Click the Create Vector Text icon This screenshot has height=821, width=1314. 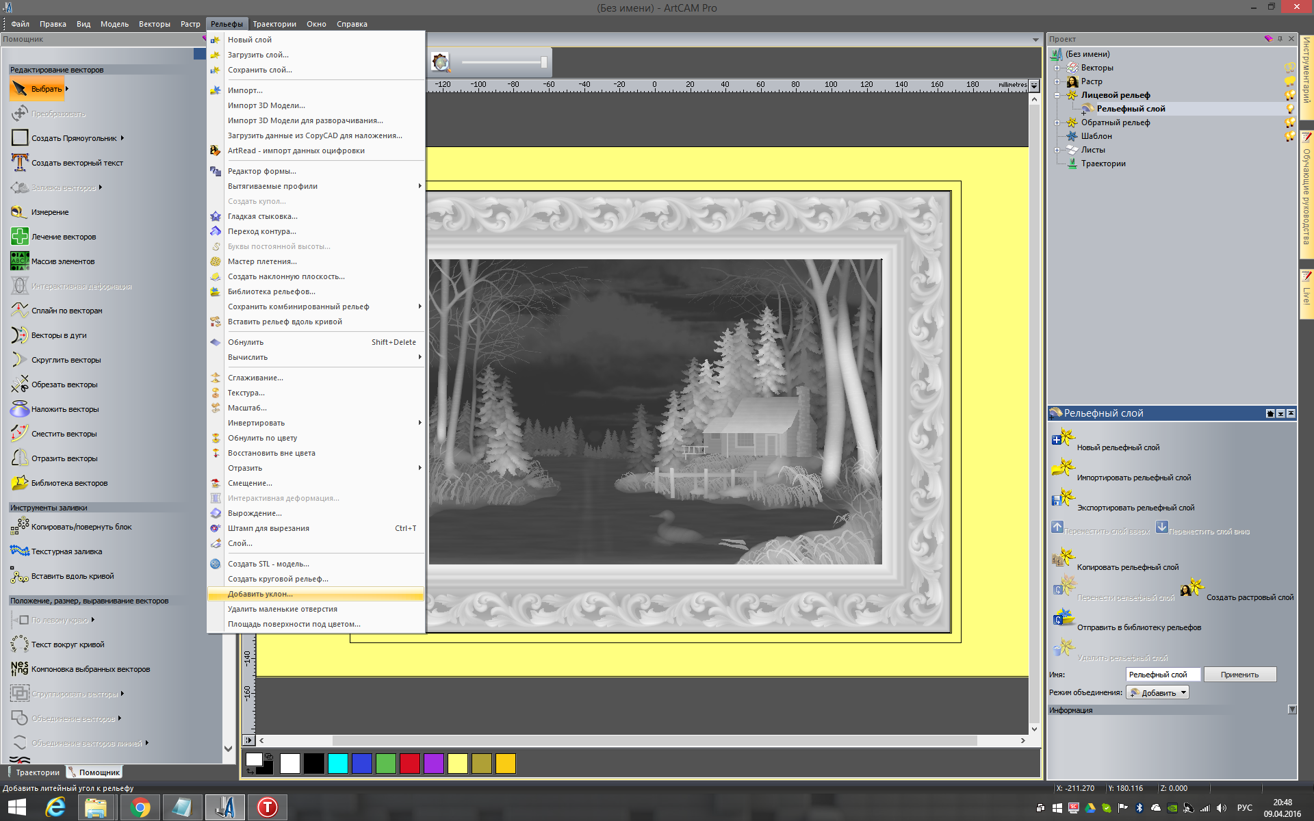coord(19,163)
